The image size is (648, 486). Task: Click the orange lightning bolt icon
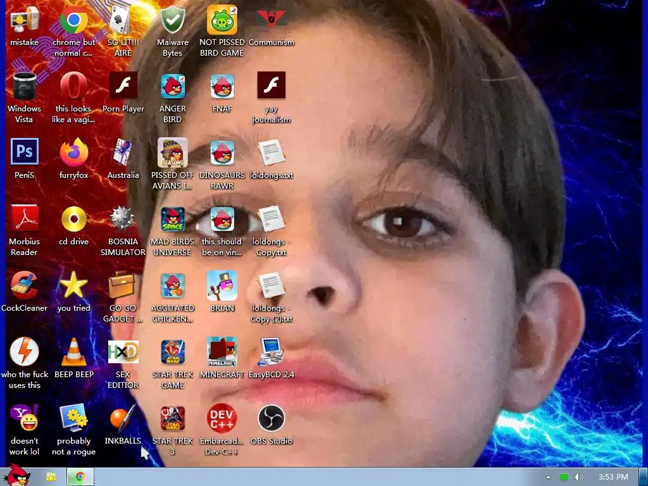click(x=25, y=351)
